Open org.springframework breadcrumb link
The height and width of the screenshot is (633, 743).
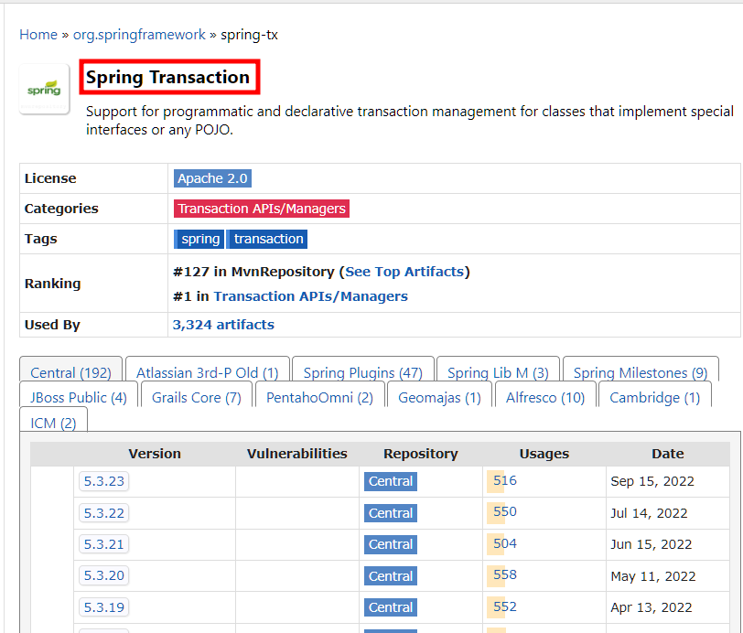139,35
